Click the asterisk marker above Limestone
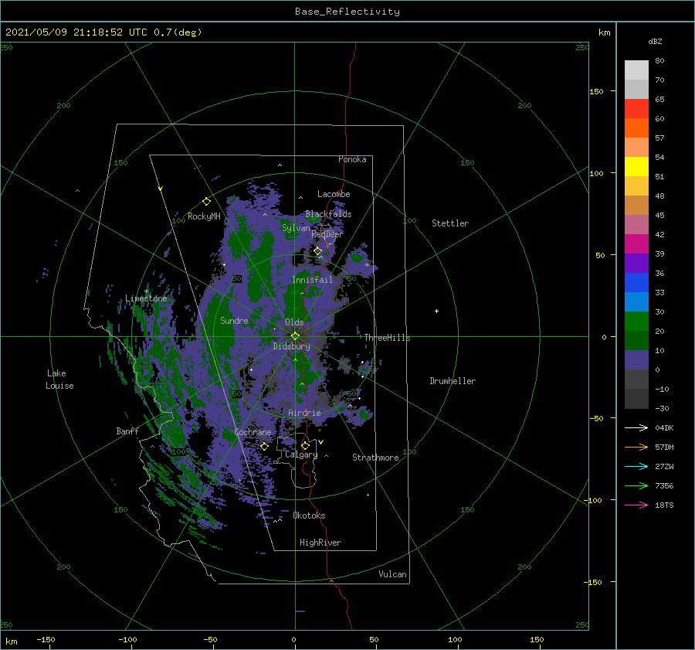This screenshot has height=650, width=695. click(x=146, y=291)
